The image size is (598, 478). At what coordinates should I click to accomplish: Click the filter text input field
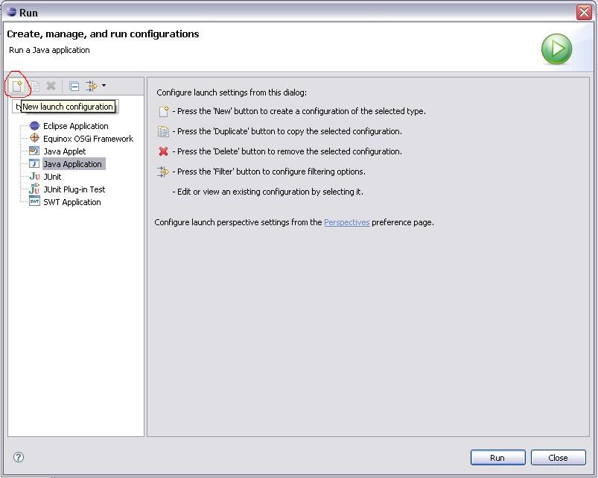(x=66, y=107)
